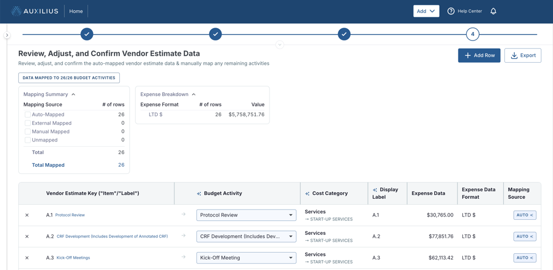Remove row A.2 with the X icon
Screen dimensions: 553x270
pos(27,237)
